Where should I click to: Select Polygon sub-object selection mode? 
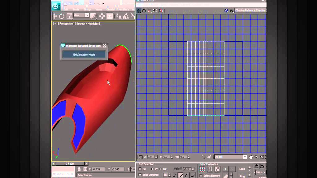point(217,169)
